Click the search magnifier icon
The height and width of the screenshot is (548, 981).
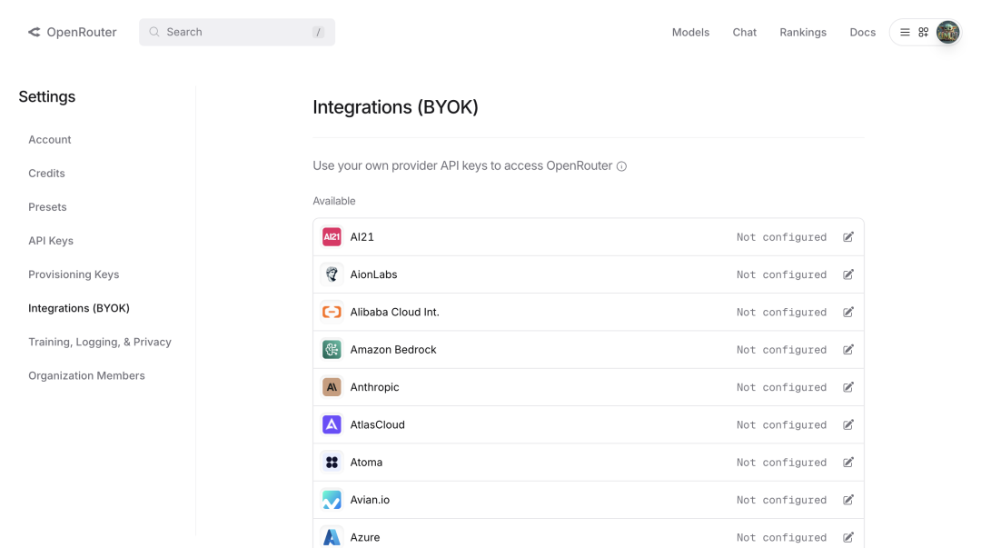coord(154,32)
